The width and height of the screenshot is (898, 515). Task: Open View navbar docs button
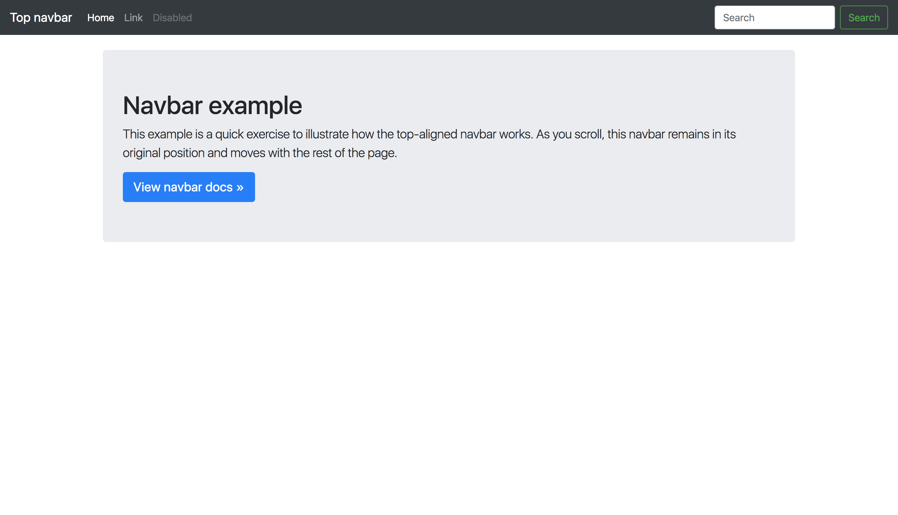(x=189, y=187)
